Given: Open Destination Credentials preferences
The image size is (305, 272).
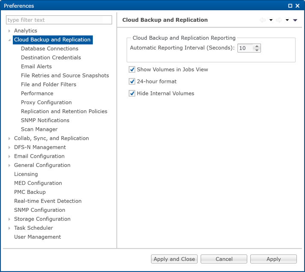Looking at the screenshot, I should tap(51, 58).
